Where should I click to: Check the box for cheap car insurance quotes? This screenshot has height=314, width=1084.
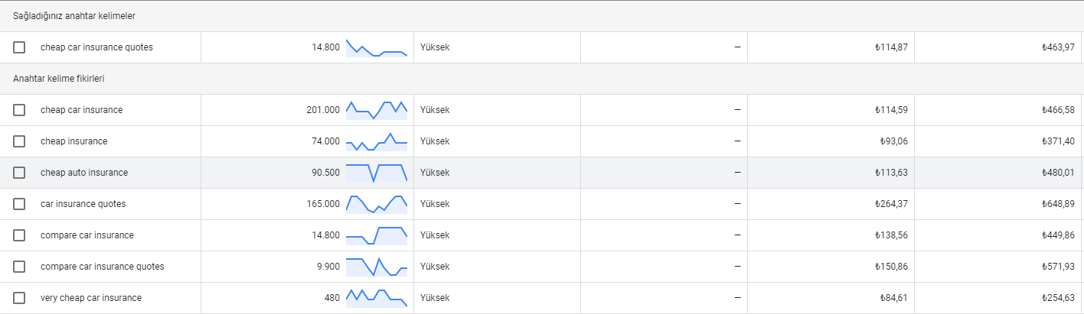point(19,47)
